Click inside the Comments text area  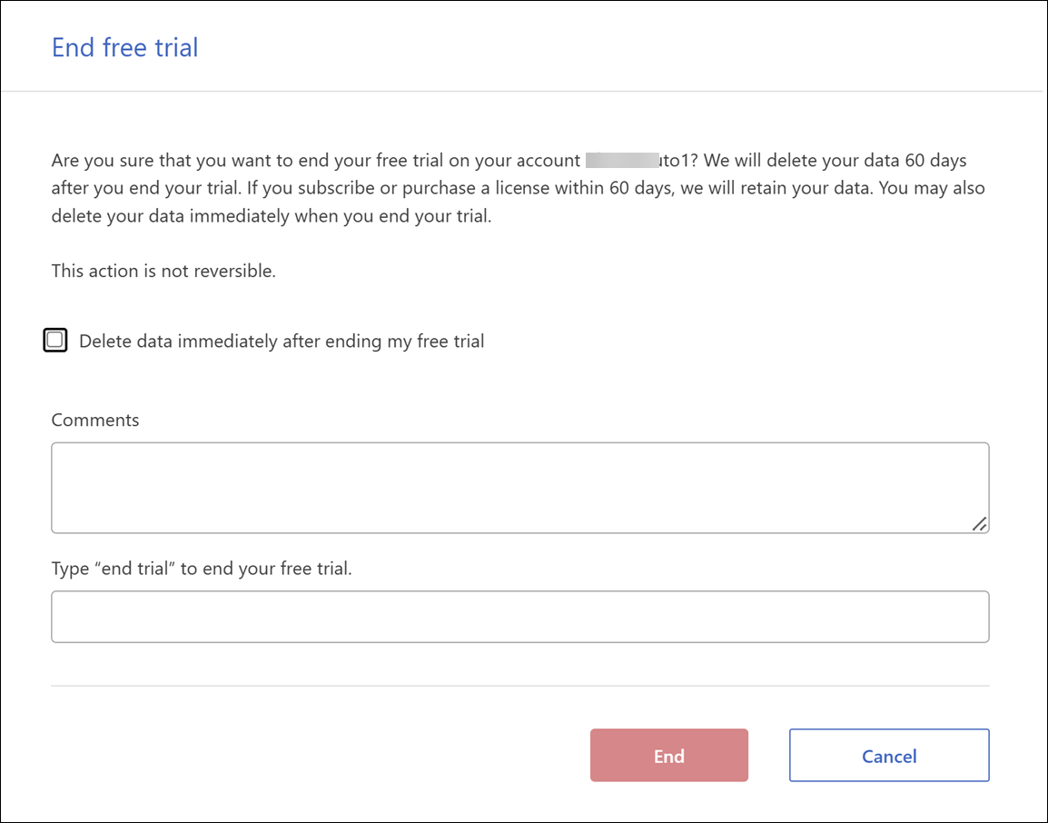(x=519, y=487)
